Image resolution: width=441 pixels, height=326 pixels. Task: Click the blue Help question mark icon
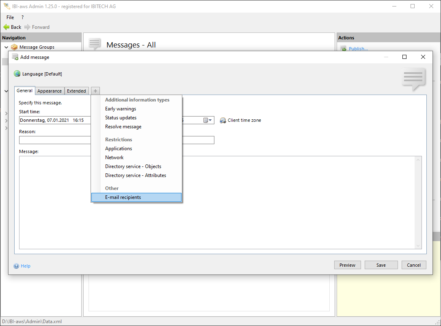(16, 266)
